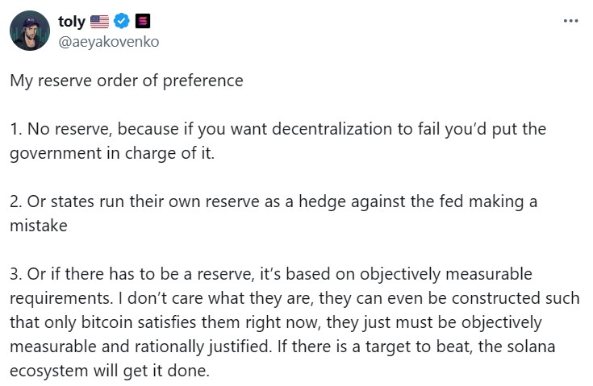The width and height of the screenshot is (593, 386).
Task: Open the @aeyakovenko profile handle
Action: coord(108,41)
